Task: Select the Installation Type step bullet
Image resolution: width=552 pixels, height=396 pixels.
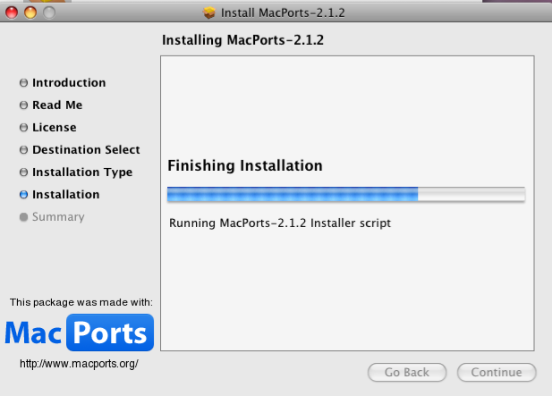Action: (23, 173)
